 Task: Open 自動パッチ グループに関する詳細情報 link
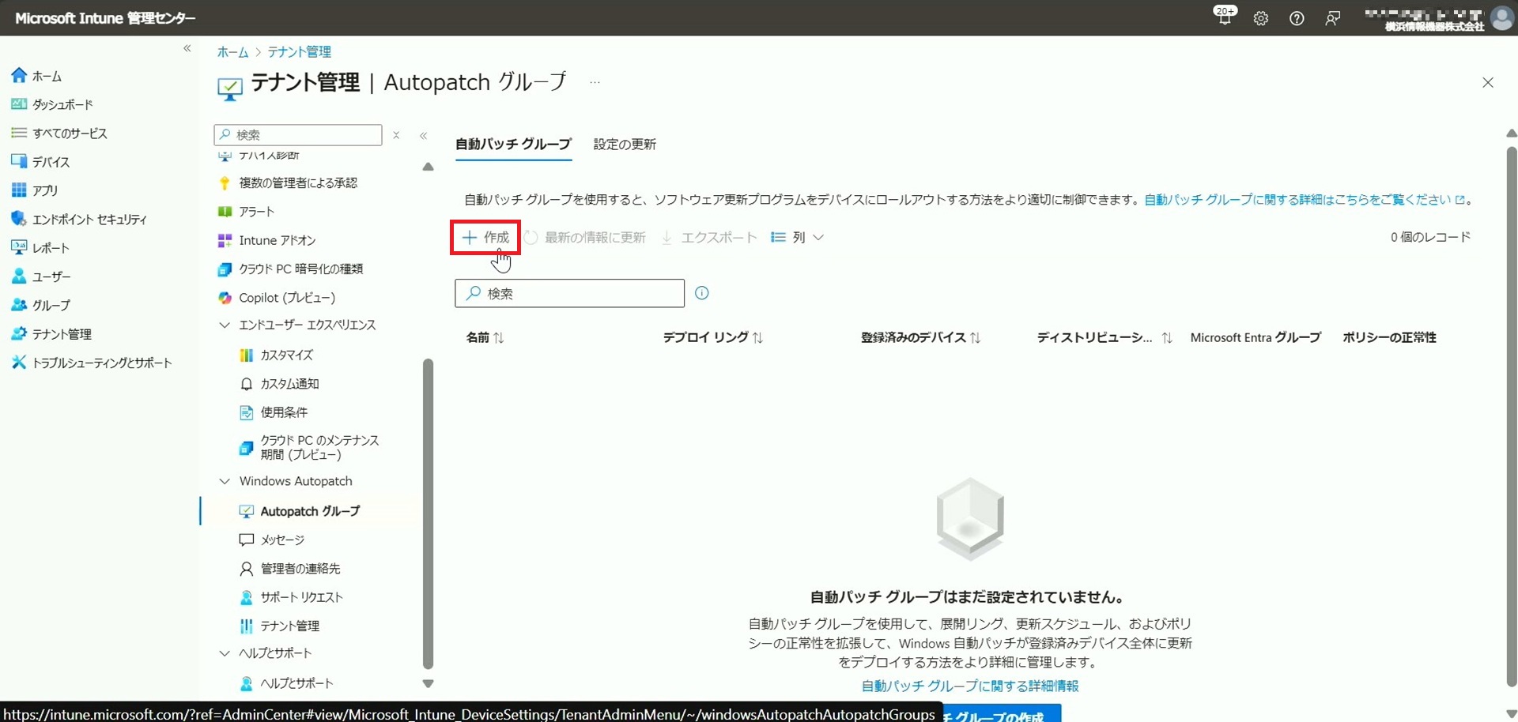click(x=970, y=686)
